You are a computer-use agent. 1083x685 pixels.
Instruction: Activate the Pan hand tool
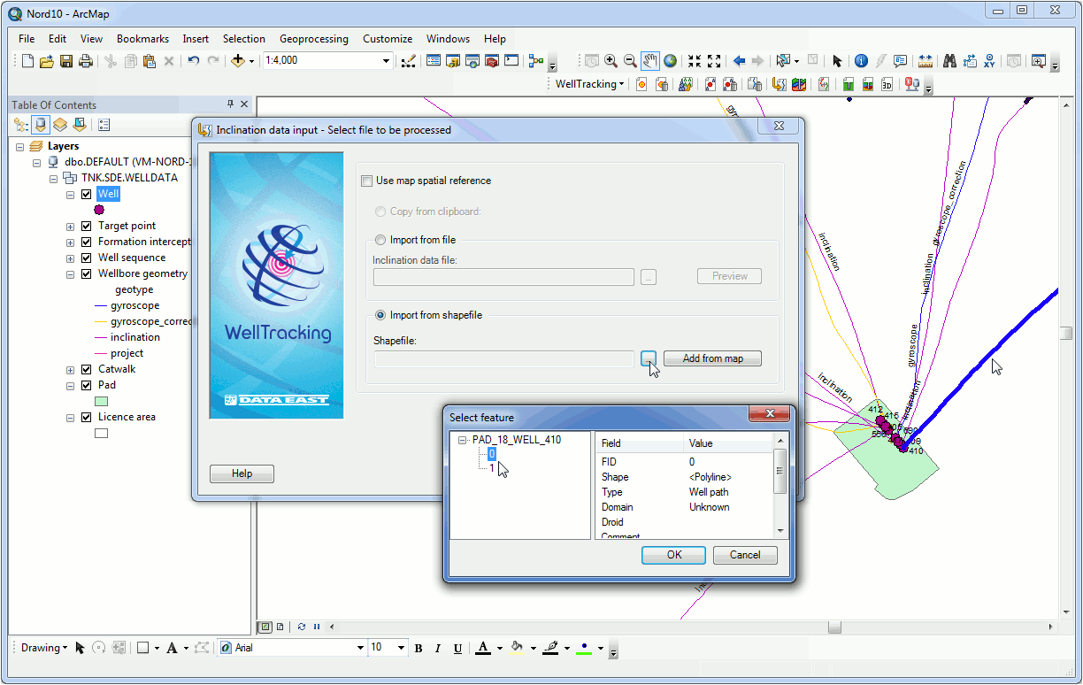650,61
